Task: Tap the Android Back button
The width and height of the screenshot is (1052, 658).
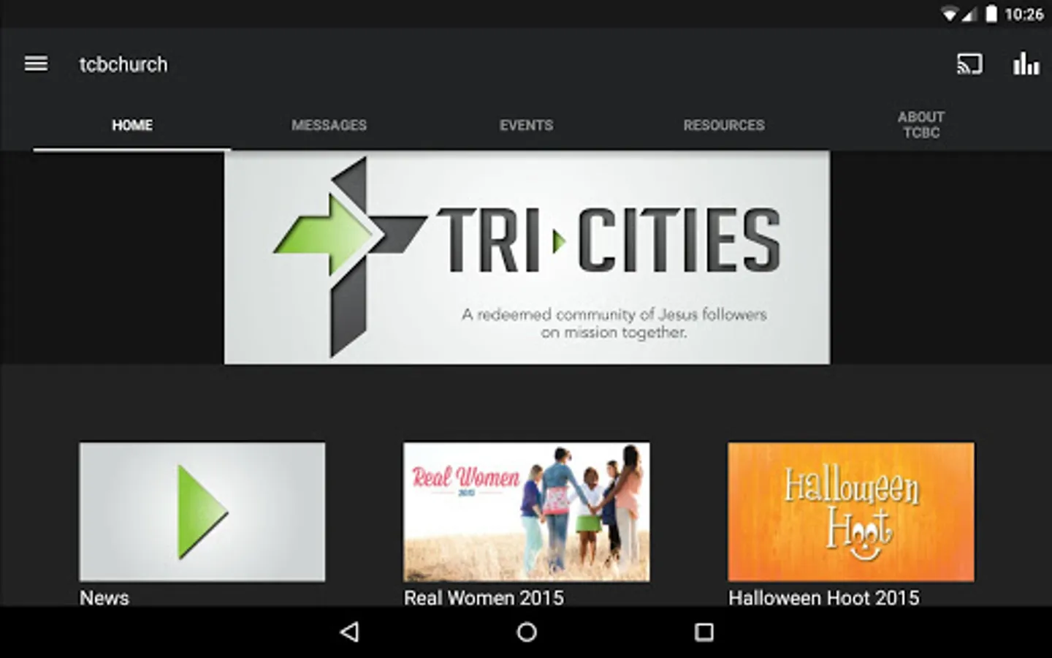Action: (350, 632)
